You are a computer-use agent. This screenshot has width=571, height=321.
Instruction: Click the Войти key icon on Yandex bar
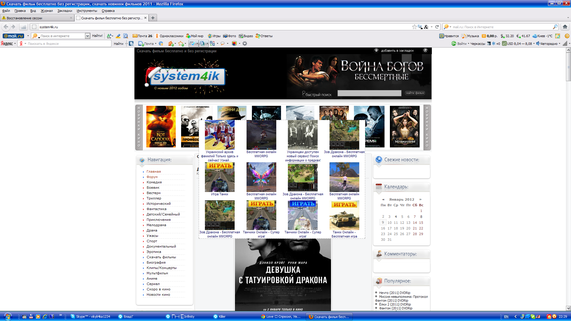pos(454,44)
